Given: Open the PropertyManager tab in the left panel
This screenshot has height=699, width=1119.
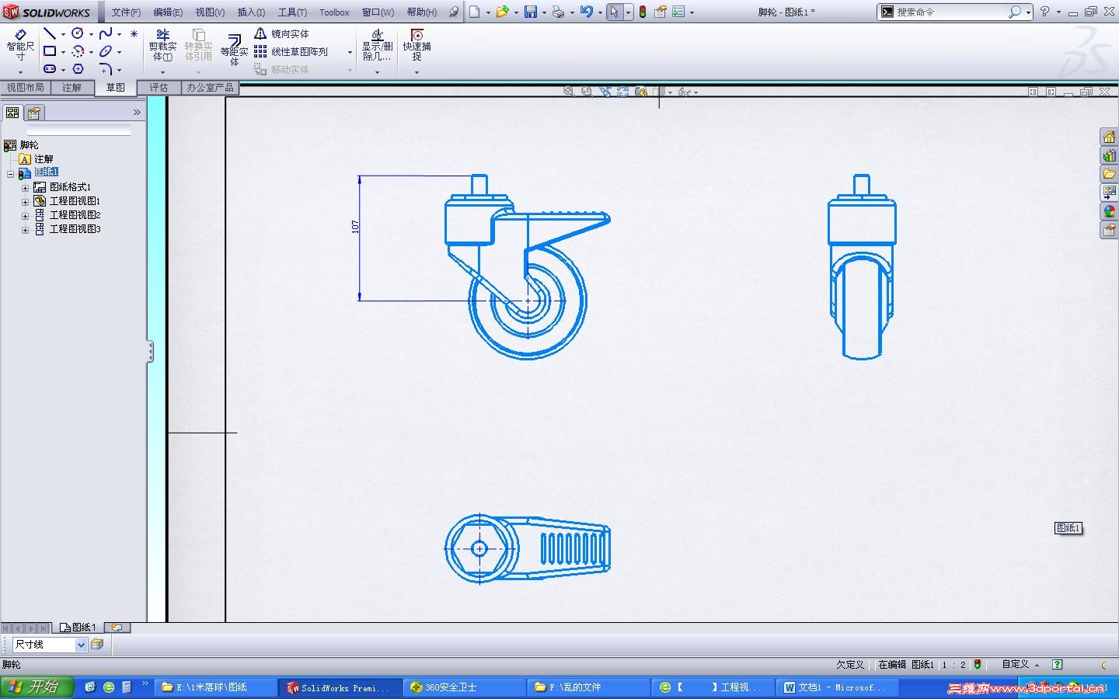Looking at the screenshot, I should click(34, 113).
